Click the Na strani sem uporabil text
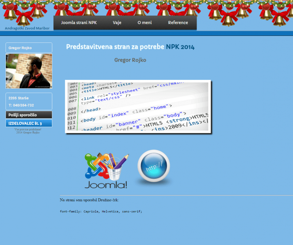The height and width of the screenshot is (245, 293). pyautogui.click(x=89, y=200)
